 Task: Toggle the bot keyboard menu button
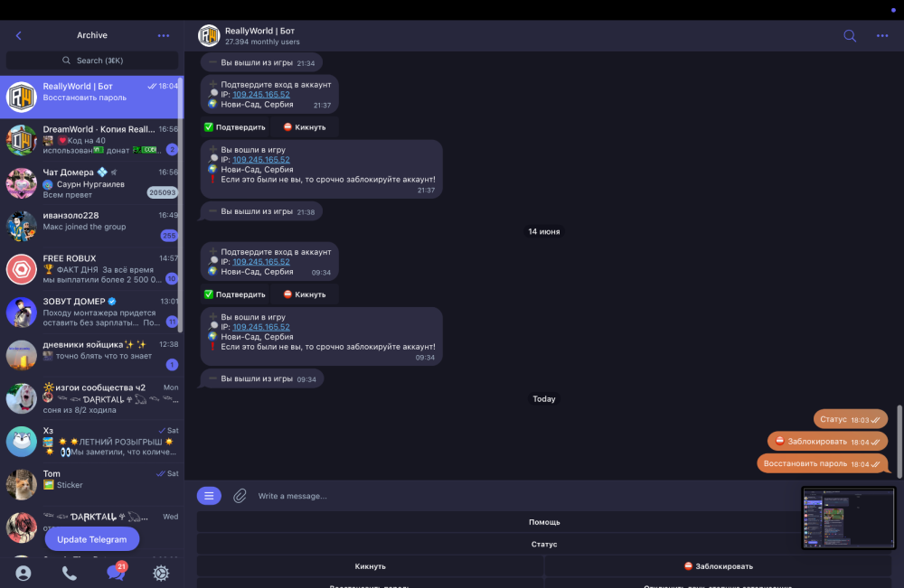[x=210, y=496]
